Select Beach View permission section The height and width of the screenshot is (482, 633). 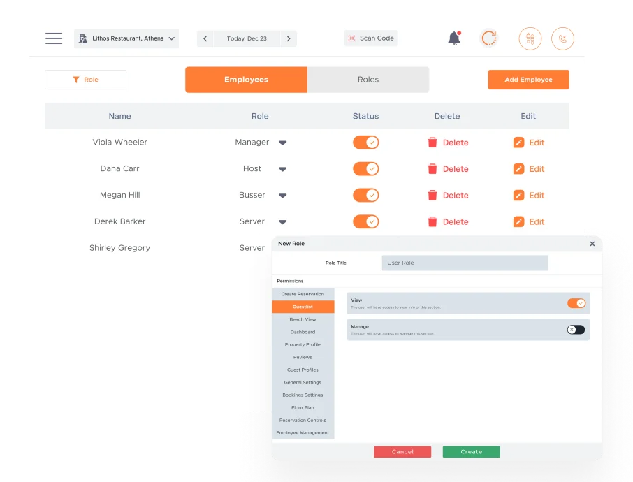303,319
